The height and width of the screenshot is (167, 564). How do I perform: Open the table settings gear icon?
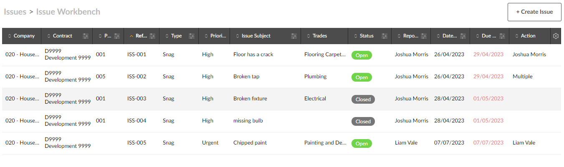click(x=556, y=36)
